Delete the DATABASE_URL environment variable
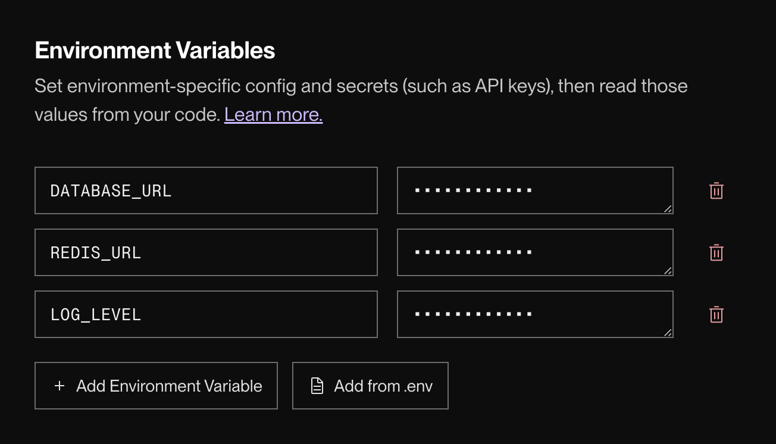The height and width of the screenshot is (444, 776). point(716,190)
